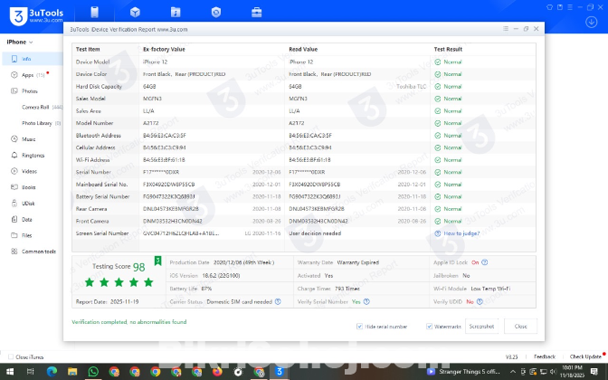Open the Toolbox briefcase icon in top bar
The width and height of the screenshot is (608, 380).
(256, 13)
